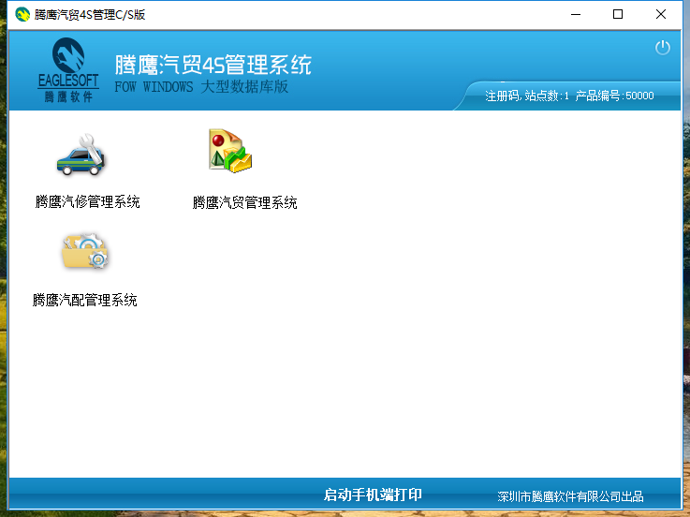Click the 腾鹰汽贸管理系统 label

(244, 202)
